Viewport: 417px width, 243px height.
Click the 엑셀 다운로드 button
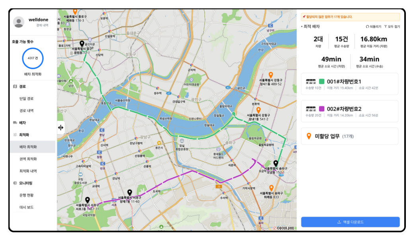coord(350,222)
